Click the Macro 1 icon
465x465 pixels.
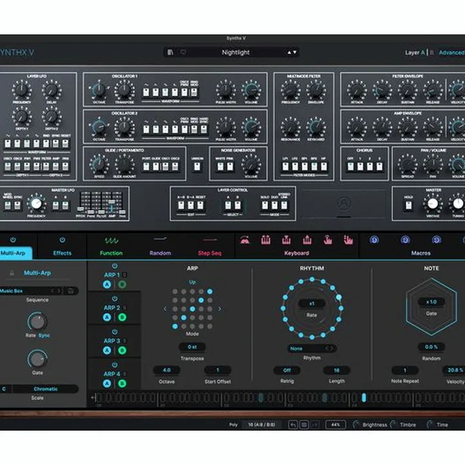point(374,240)
